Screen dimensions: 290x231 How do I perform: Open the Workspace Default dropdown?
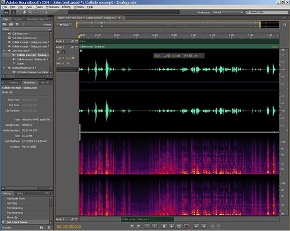(x=228, y=12)
